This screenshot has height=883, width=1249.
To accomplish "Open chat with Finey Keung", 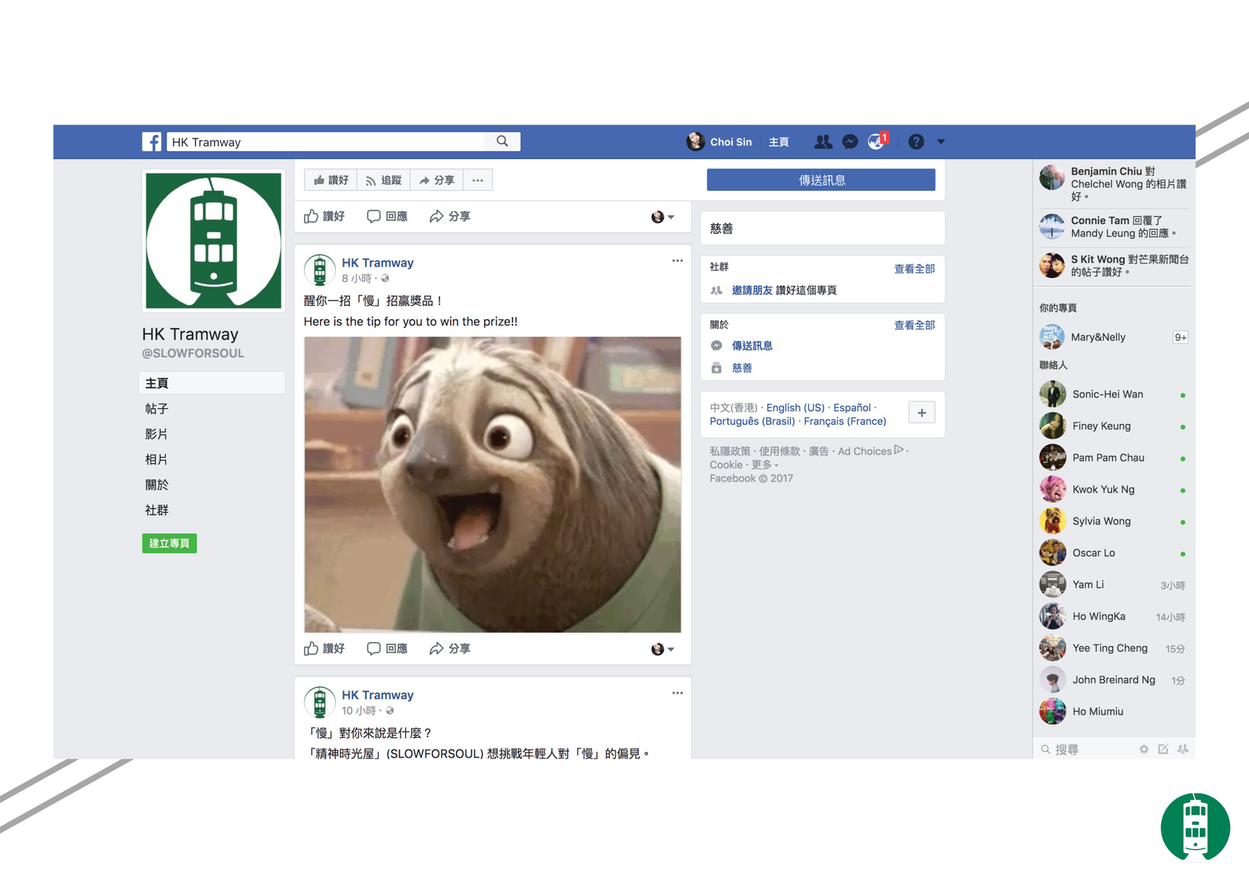I will pos(1113,426).
